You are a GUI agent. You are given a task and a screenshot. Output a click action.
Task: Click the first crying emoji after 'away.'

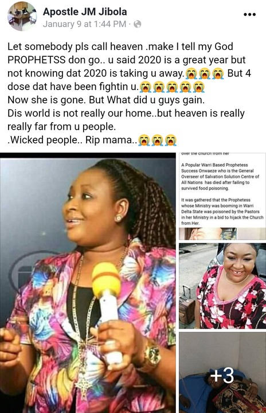point(191,74)
